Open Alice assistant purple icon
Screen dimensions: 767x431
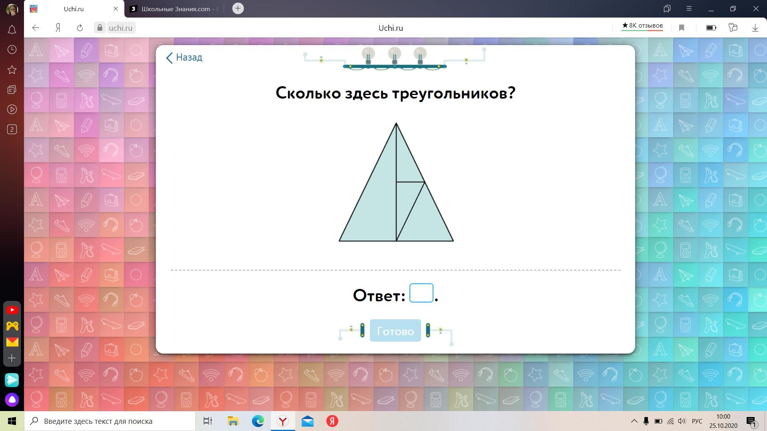pos(12,399)
